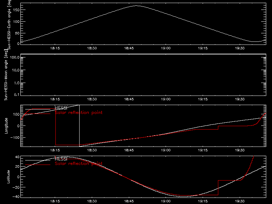The height and width of the screenshot is (204, 272).
Task: Click the red legend line sample in Latitude plot
Action: pos(38,165)
